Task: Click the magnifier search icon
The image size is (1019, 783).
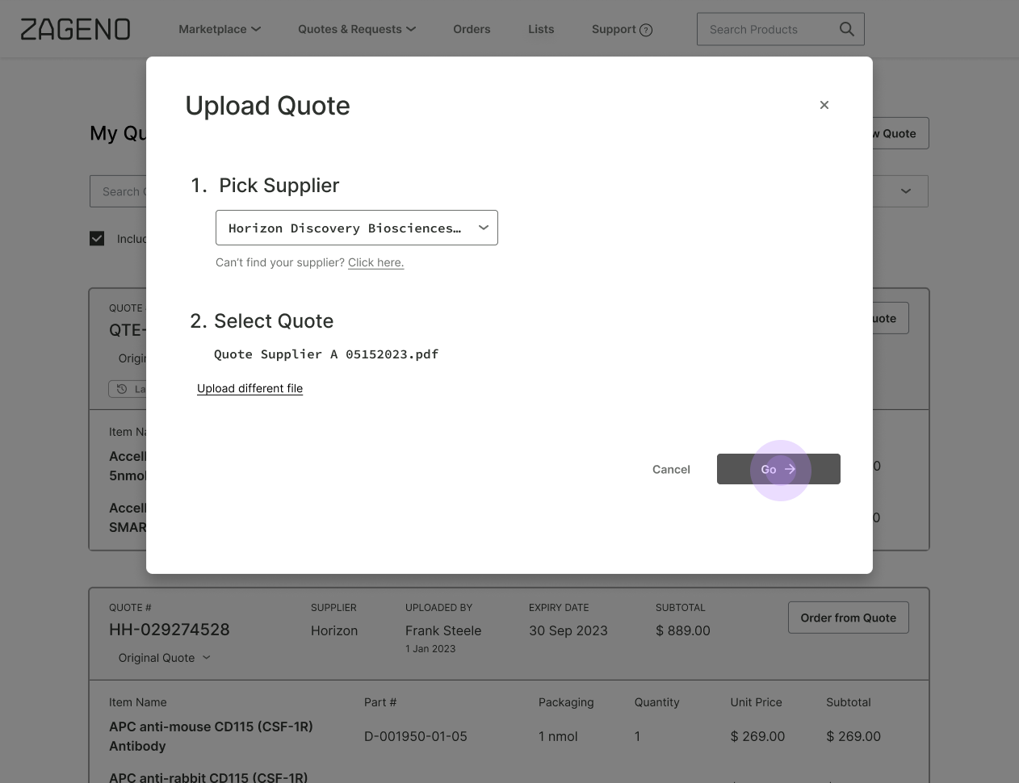Action: tap(846, 29)
